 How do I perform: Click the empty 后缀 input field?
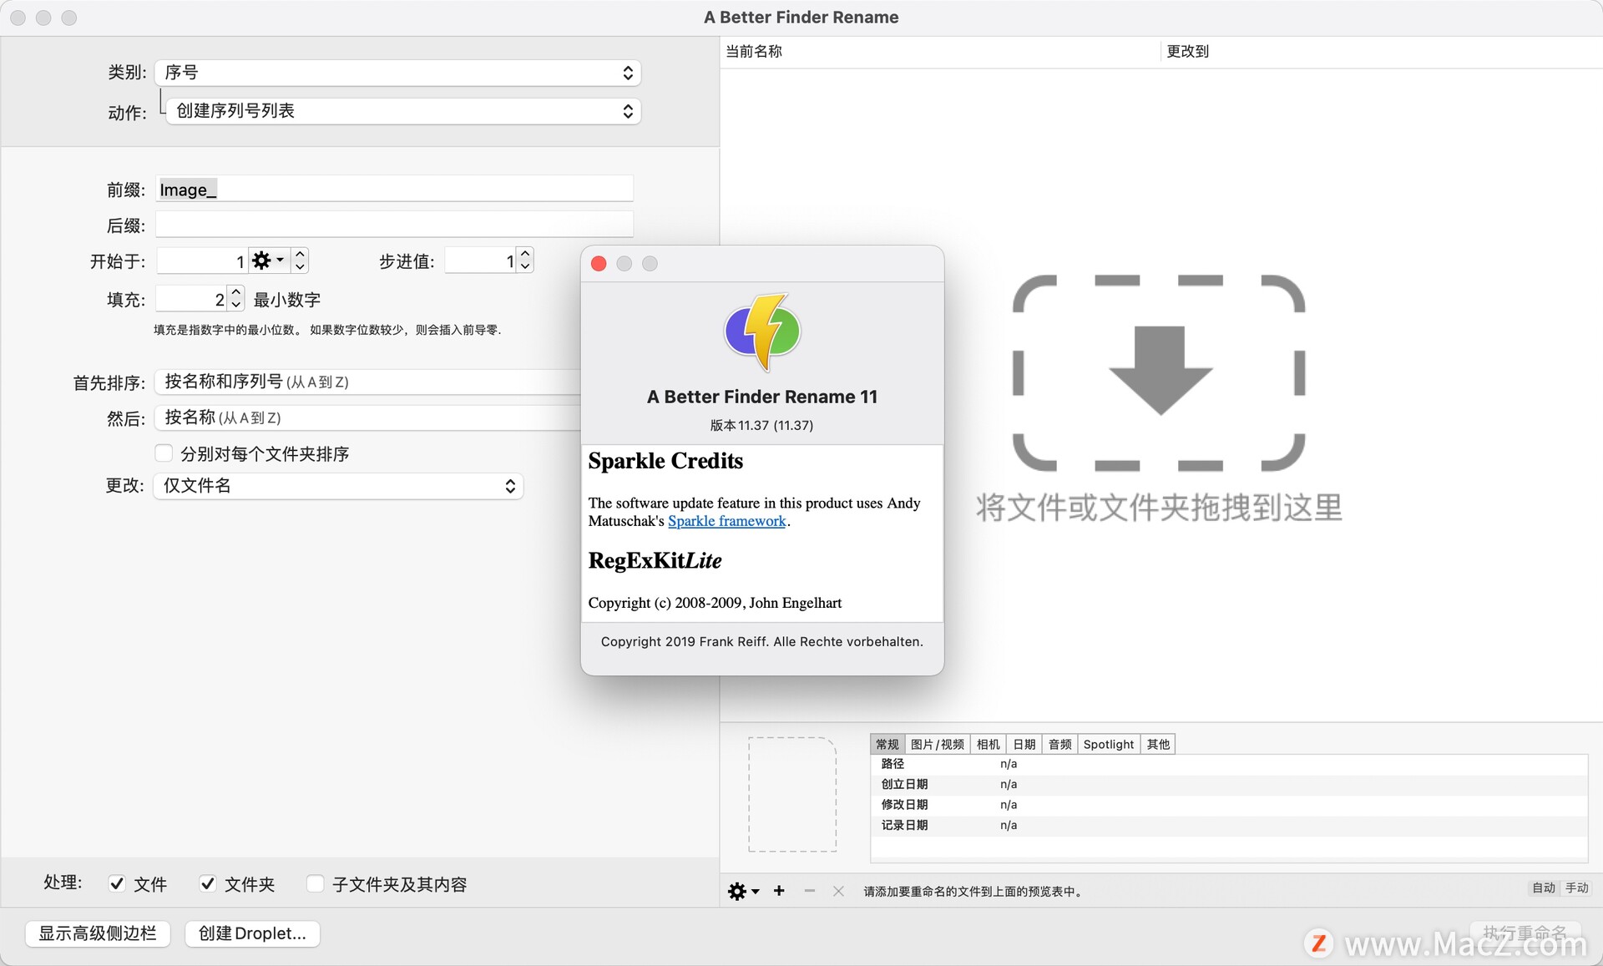tap(394, 225)
